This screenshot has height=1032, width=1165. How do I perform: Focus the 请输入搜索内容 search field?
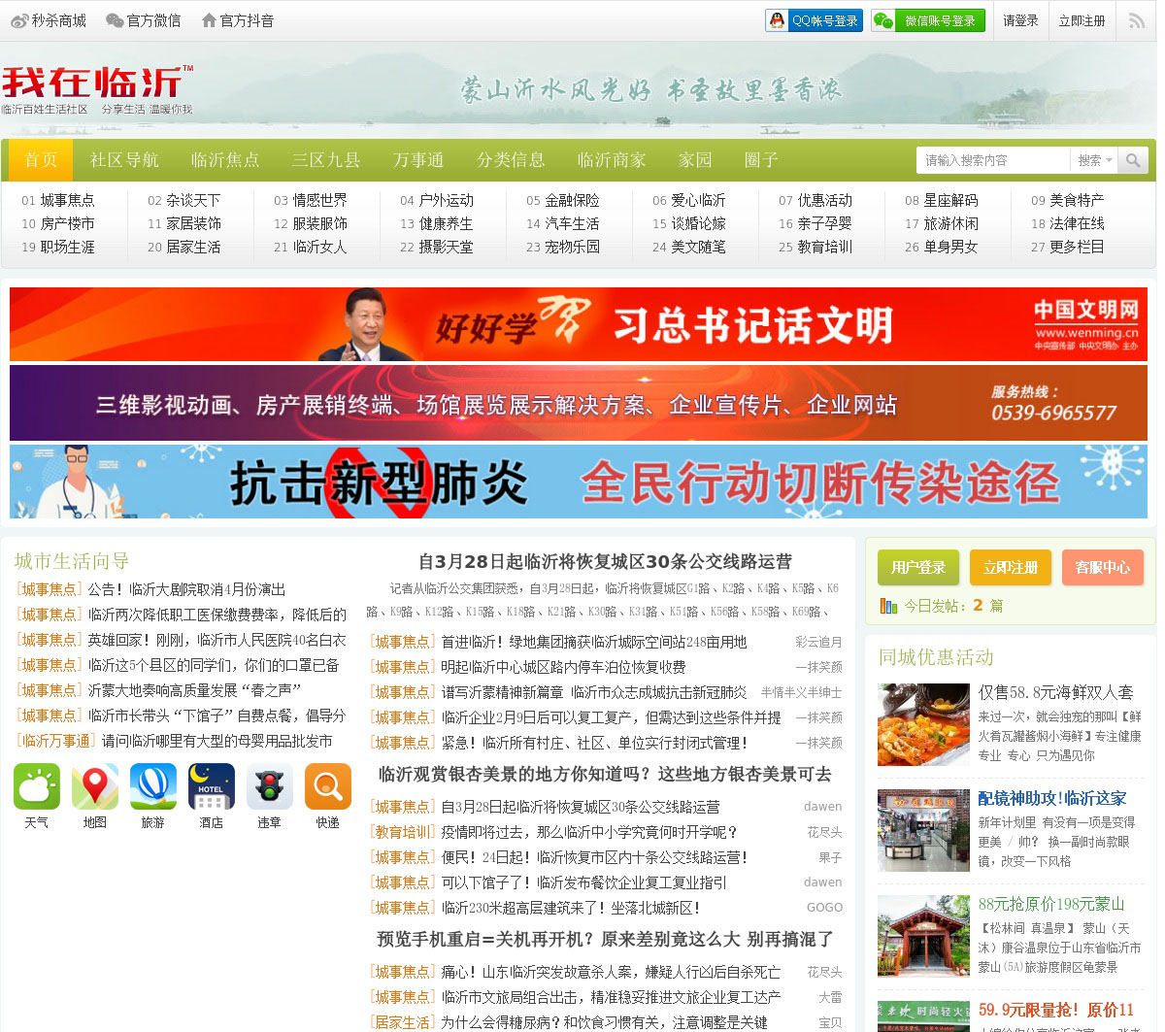[993, 160]
